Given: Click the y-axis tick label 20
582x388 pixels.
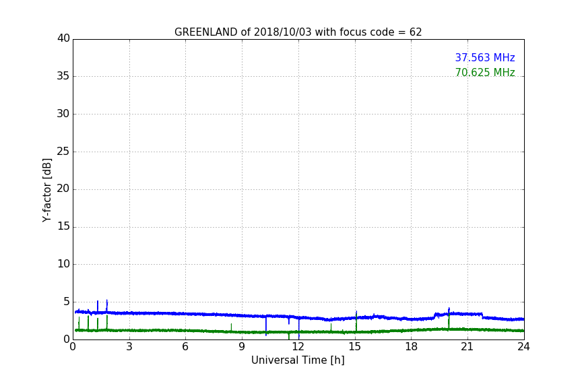Looking at the screenshot, I should click(63, 189).
